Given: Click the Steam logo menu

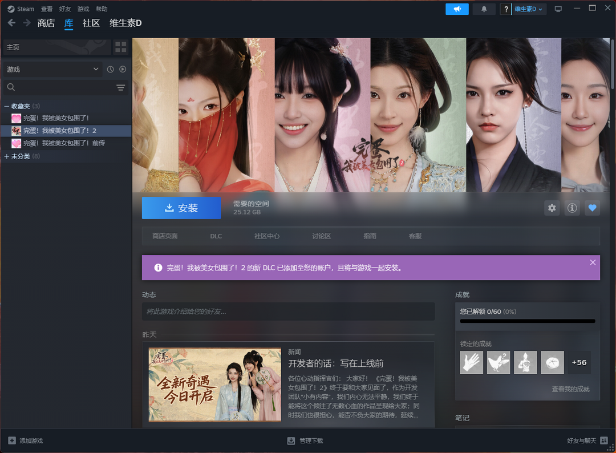Looking at the screenshot, I should pyautogui.click(x=11, y=9).
